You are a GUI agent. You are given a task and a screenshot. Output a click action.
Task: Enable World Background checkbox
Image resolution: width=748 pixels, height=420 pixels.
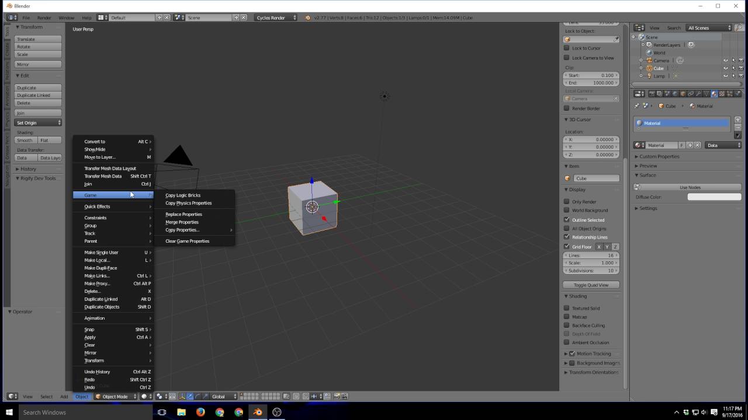tap(566, 210)
